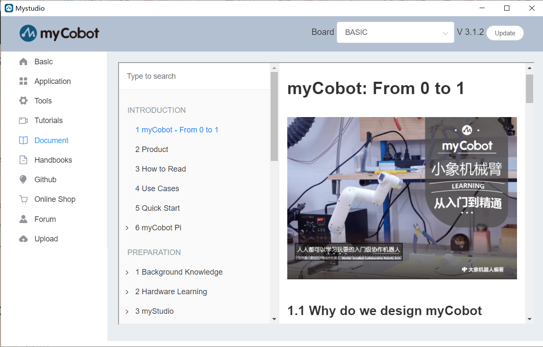Viewport: 543px width, 347px height.
Task: Click the Tutorials video camera icon
Action: click(23, 120)
